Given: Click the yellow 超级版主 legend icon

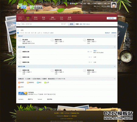Looking at the screenshot, I should pyautogui.click(x=28, y=83).
